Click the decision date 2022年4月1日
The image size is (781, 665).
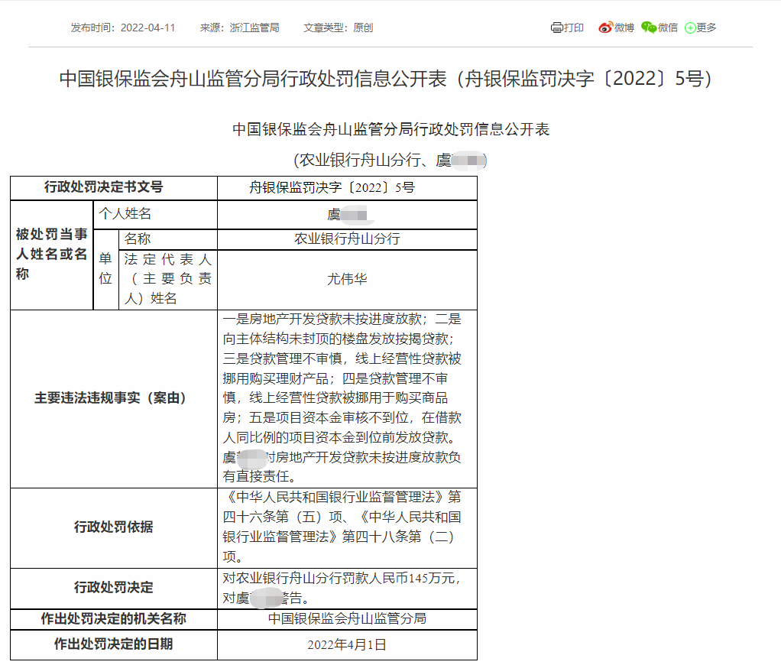pos(347,645)
